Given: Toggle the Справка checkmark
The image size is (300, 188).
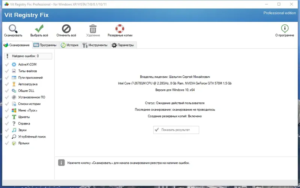Looking at the screenshot, I should [x=7, y=124].
